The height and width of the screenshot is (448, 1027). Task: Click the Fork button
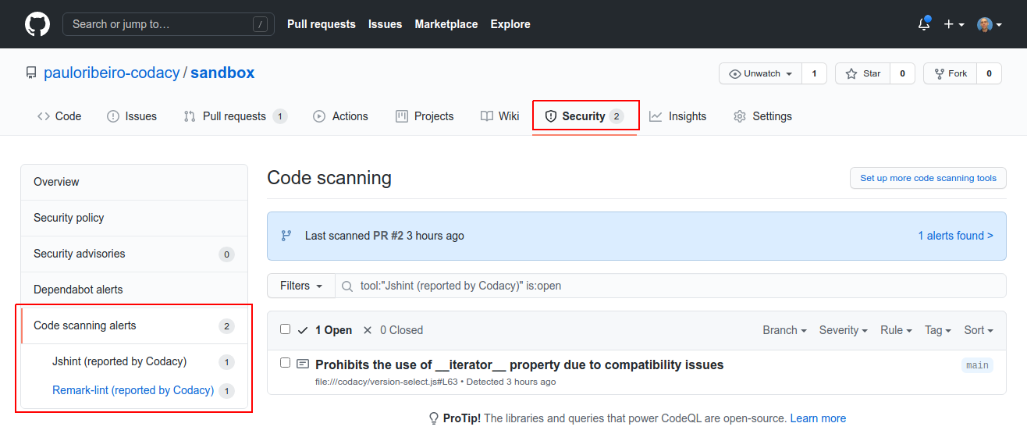click(x=950, y=73)
